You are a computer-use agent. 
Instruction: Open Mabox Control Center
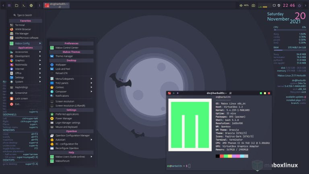pyautogui.click(x=66, y=48)
